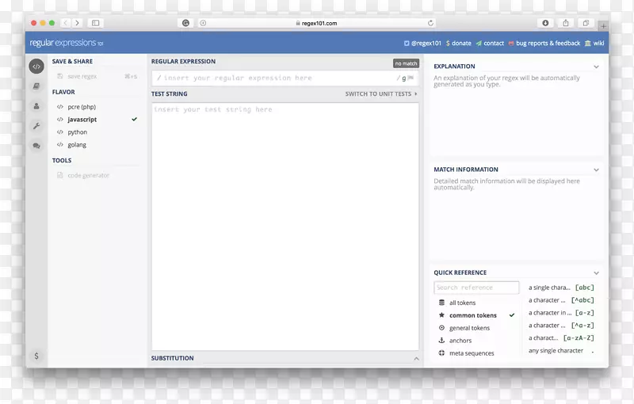Open settings via the wrench icon
This screenshot has width=634, height=404.
[x=36, y=126]
